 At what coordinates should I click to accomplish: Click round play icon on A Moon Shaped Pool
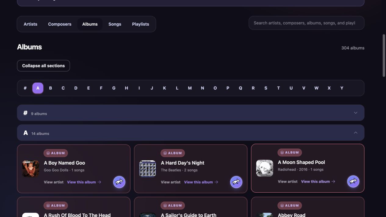pyautogui.click(x=353, y=181)
